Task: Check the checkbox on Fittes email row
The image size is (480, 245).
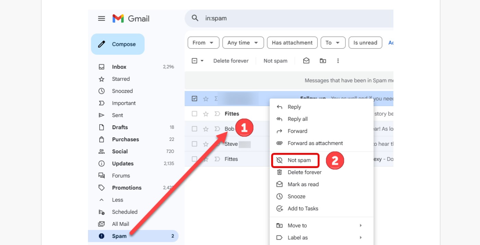Action: [x=194, y=113]
